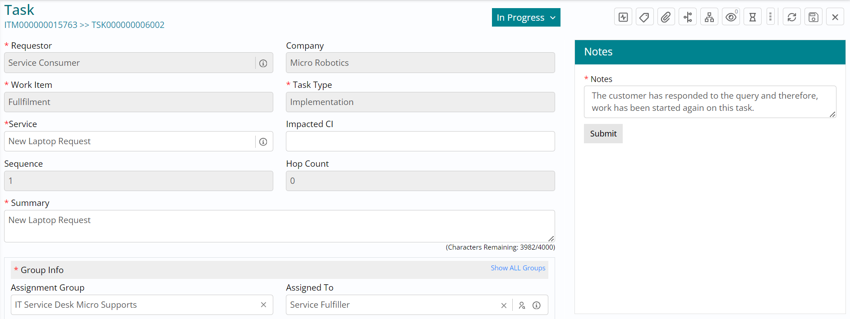Clear the Assigned To field value
The width and height of the screenshot is (850, 319).
click(504, 305)
